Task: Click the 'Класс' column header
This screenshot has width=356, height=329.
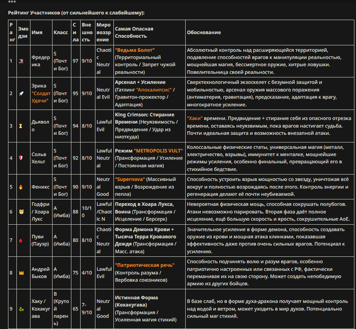Action: click(x=61, y=32)
